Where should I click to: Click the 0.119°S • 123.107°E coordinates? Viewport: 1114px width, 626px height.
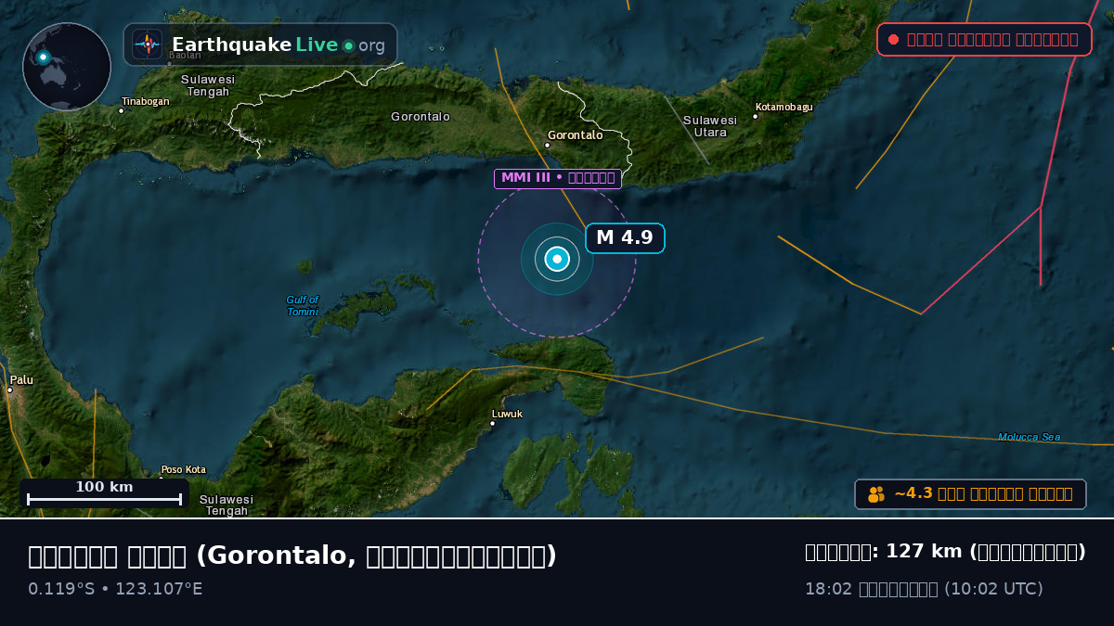[115, 589]
